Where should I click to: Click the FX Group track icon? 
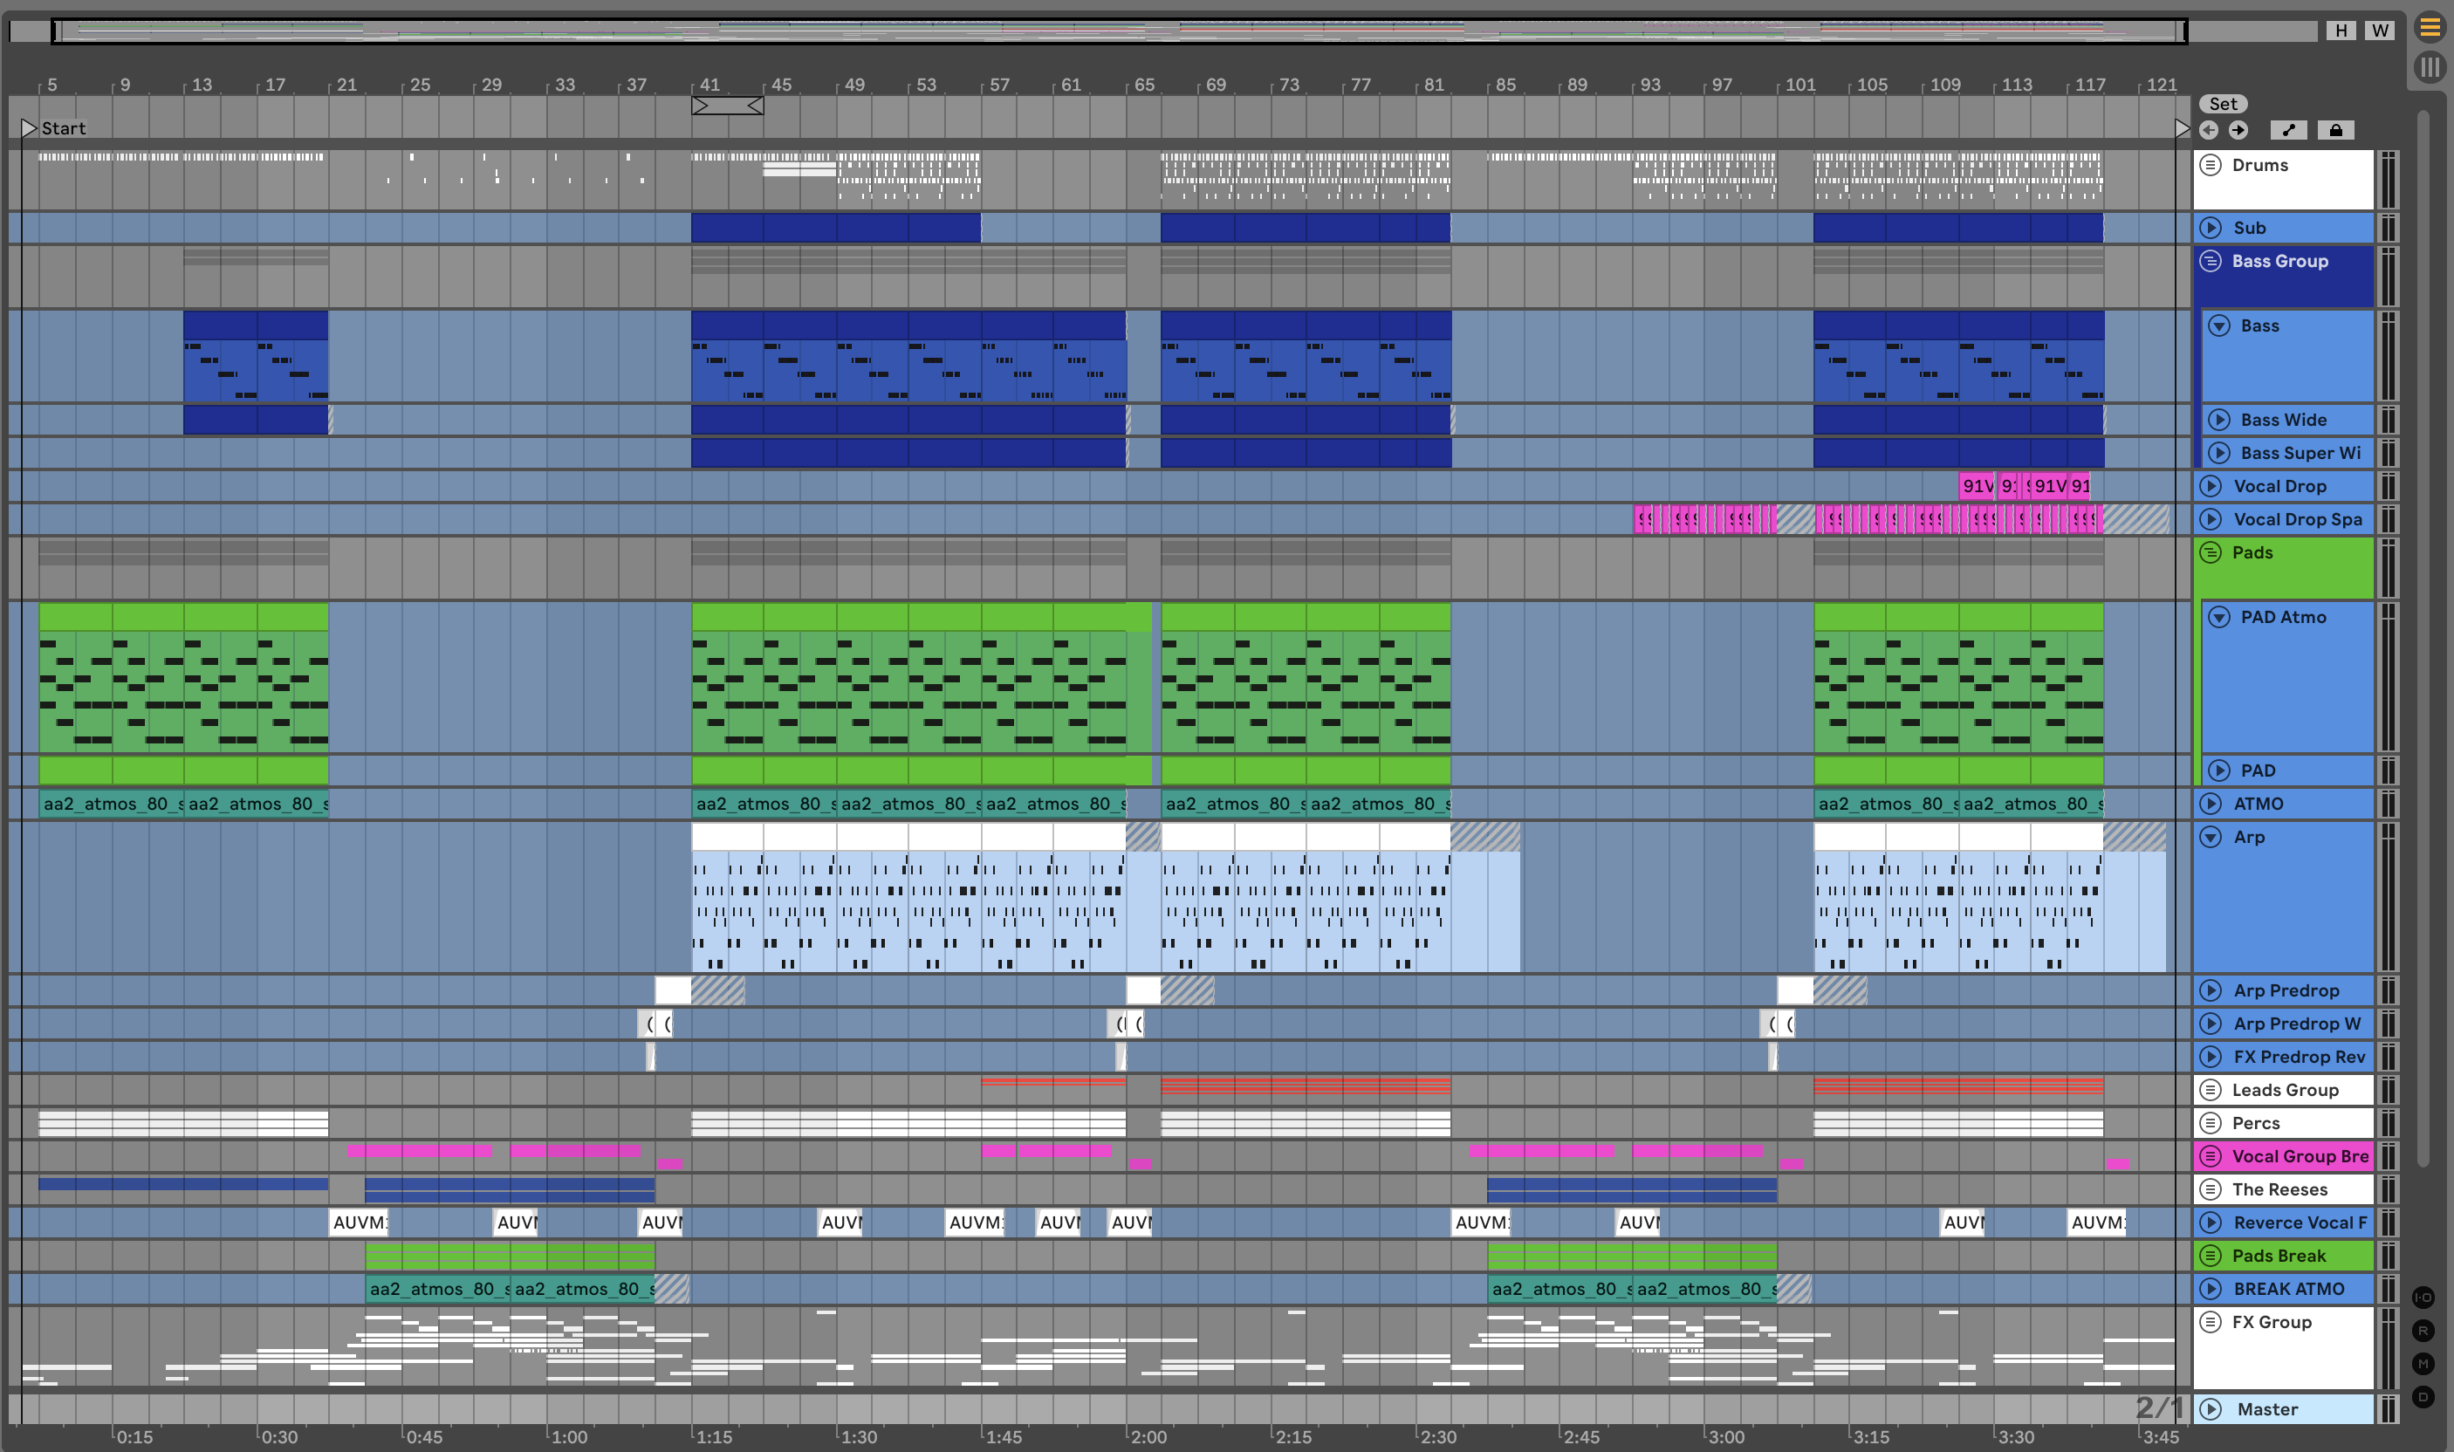tap(2211, 1322)
